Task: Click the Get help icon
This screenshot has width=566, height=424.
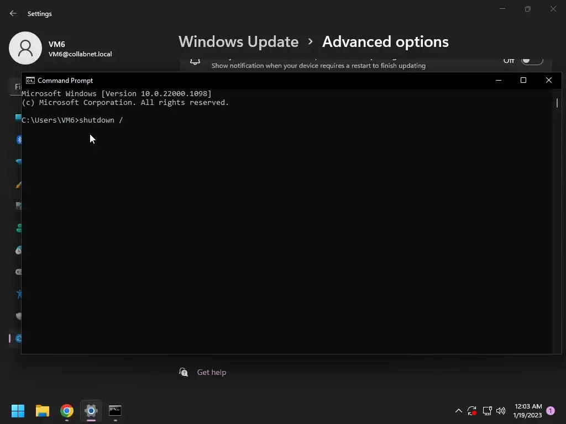Action: 184,372
